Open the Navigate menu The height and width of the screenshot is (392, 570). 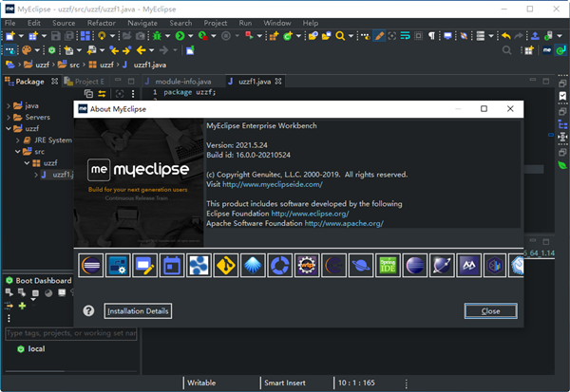point(142,23)
